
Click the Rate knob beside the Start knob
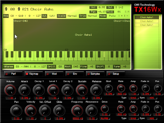121,88
